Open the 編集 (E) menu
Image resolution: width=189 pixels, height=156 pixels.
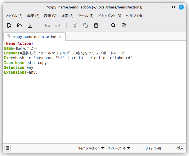coord(33,16)
